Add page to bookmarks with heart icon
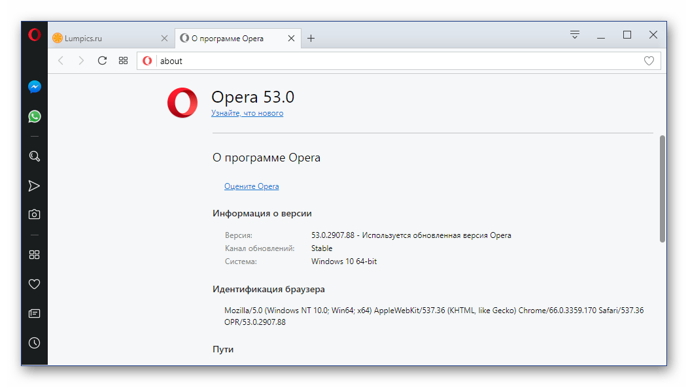This screenshot has height=387, width=688. [x=649, y=61]
